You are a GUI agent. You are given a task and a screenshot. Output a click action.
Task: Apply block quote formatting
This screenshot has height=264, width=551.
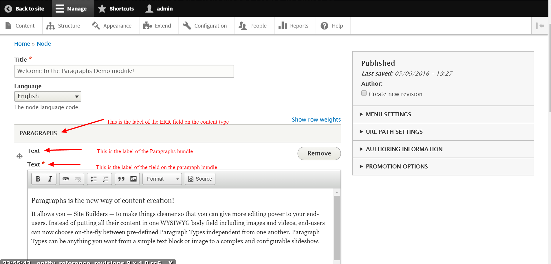point(121,179)
